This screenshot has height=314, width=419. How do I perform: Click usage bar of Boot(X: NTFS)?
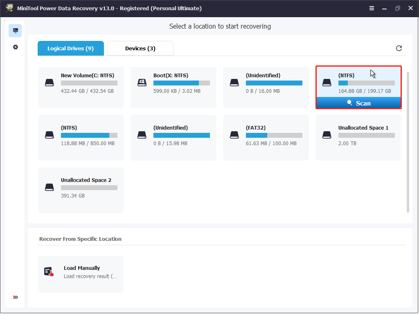pos(181,83)
